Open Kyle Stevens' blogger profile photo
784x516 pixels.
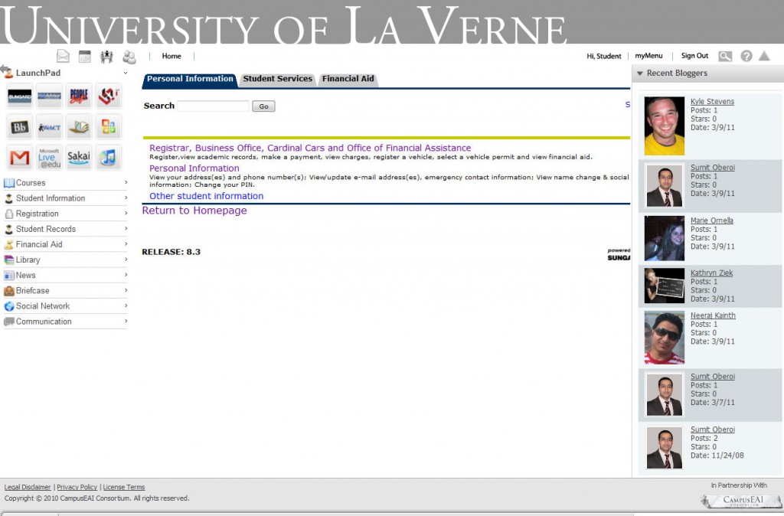pyautogui.click(x=664, y=126)
